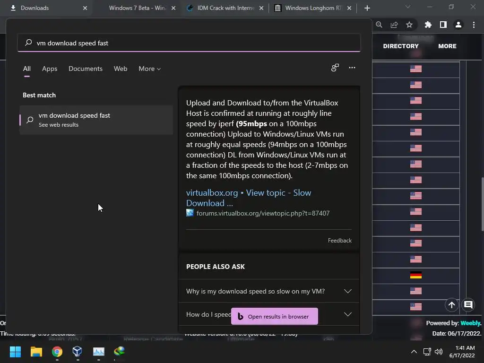Open search account options icon

[x=335, y=68]
